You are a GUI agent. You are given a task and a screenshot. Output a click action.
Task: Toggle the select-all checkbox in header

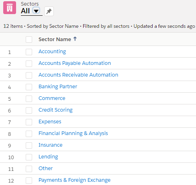click(x=29, y=39)
